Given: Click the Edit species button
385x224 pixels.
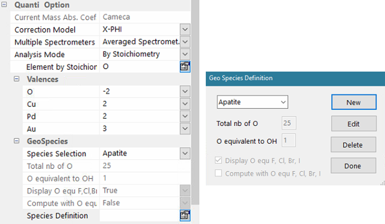Looking at the screenshot, I should pyautogui.click(x=354, y=124).
